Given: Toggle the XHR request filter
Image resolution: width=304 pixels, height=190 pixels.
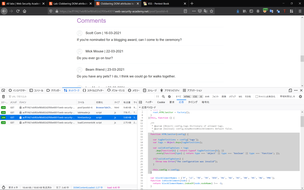Looking at the screenshot, I should (x=207, y=97).
